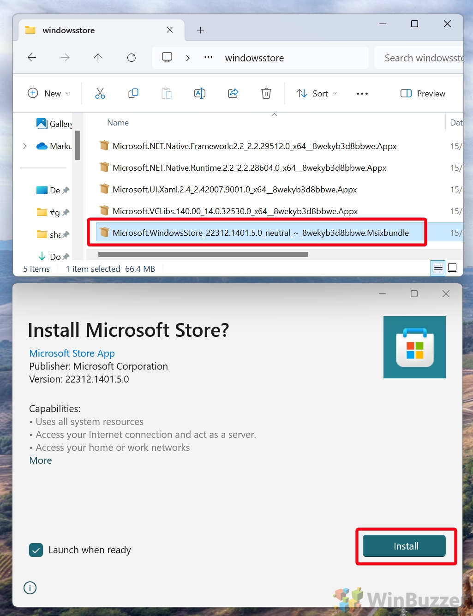This screenshot has height=616, width=473.
Task: Open the pinned De folder in sidebar
Action: 53,190
